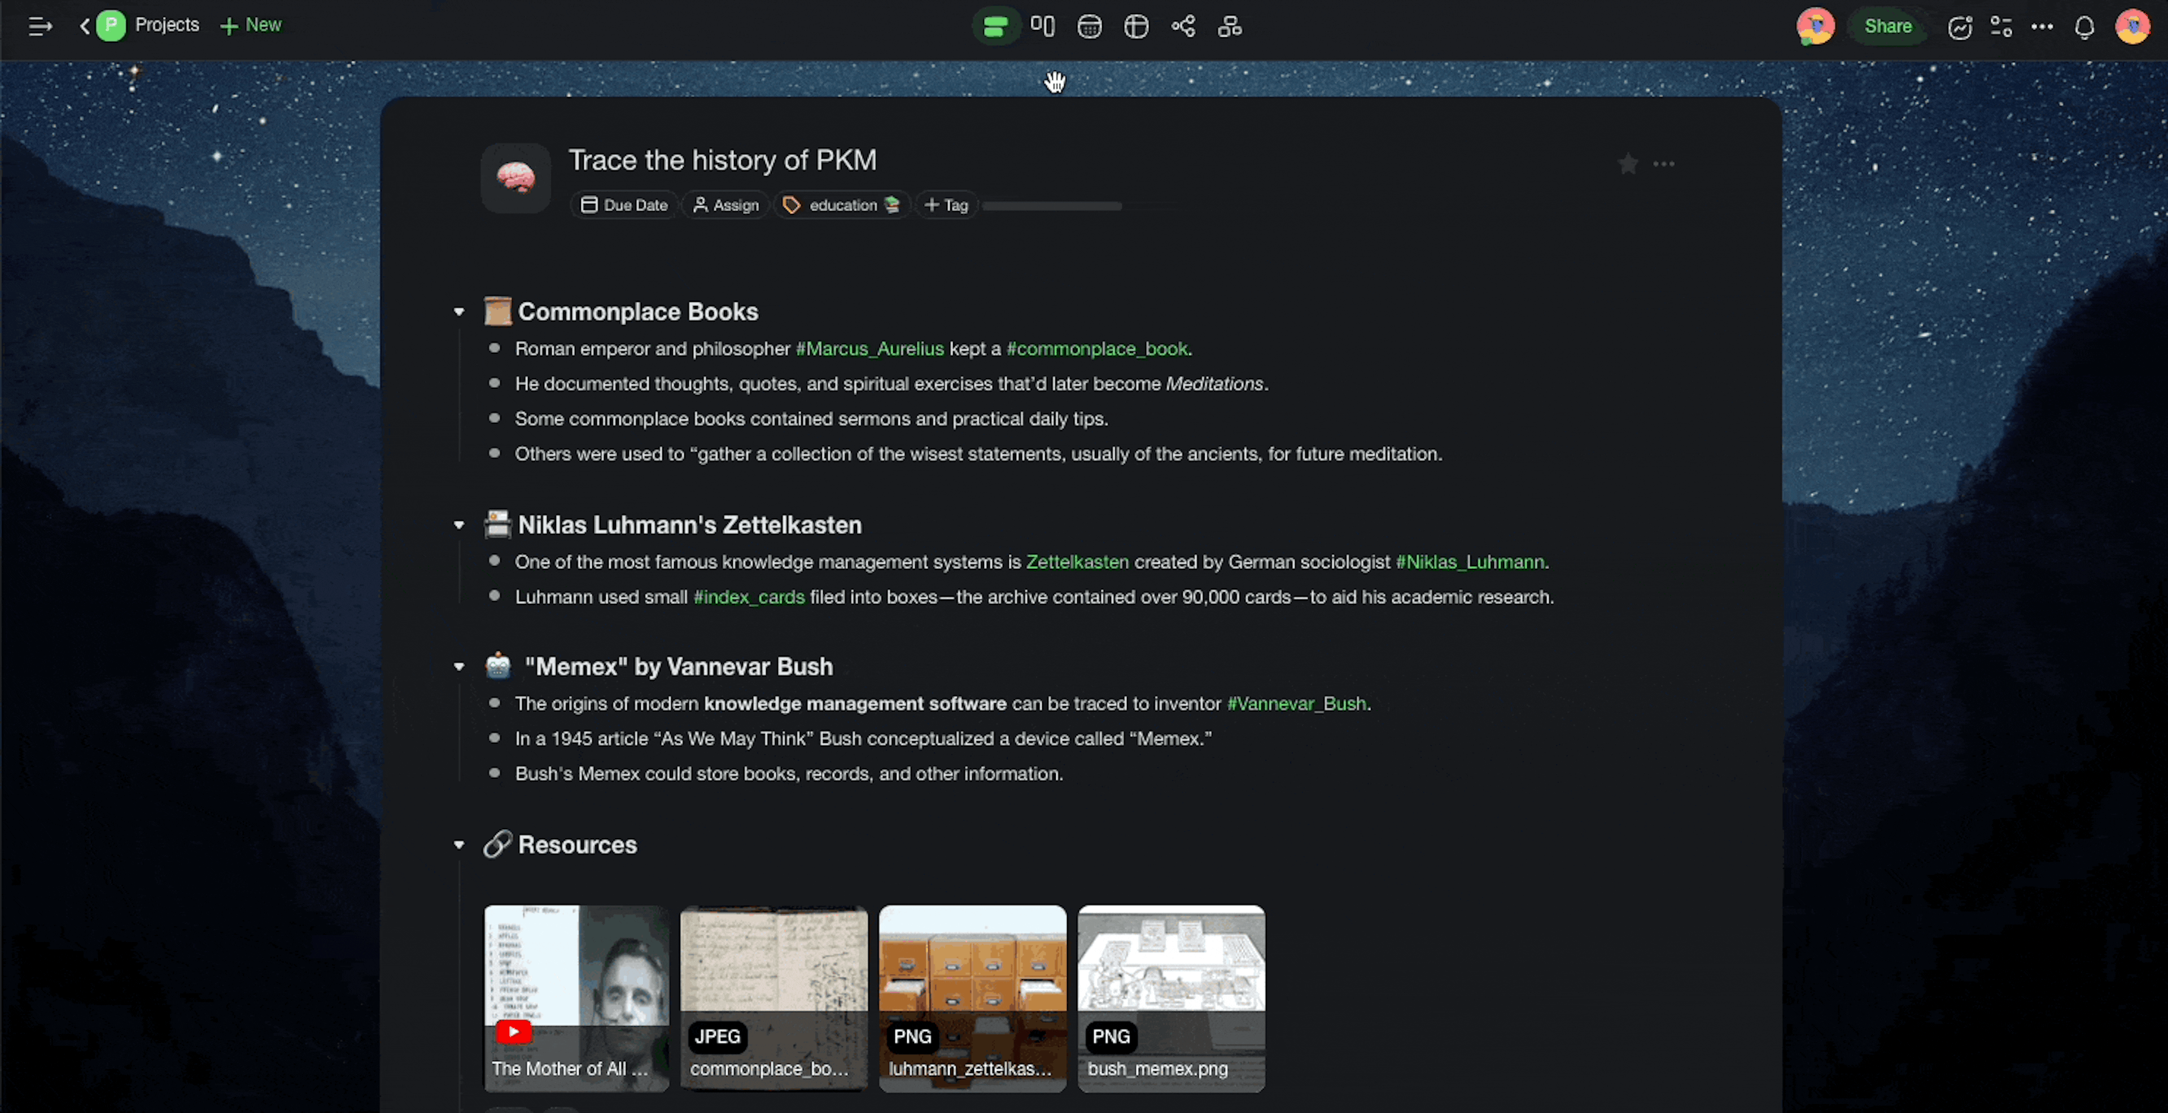Collapse the Commonplace Books section

pos(460,311)
